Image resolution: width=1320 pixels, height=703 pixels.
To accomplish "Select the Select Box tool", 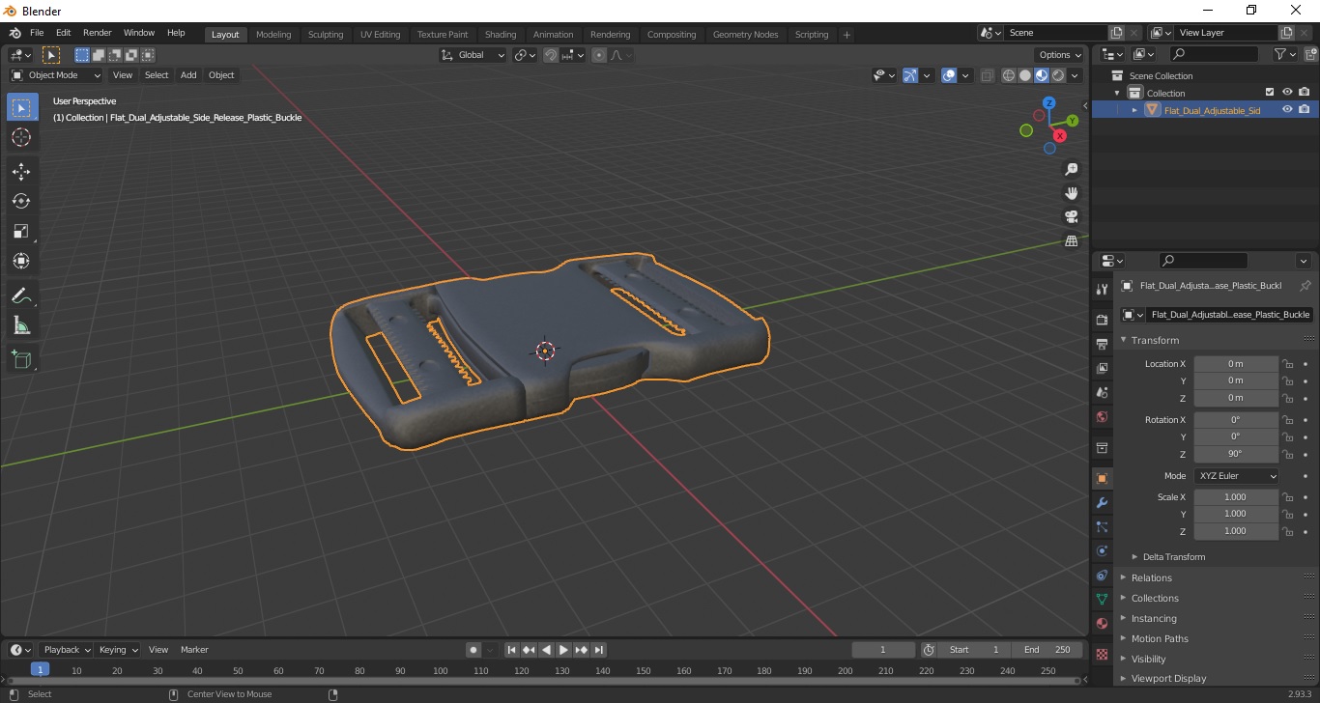I will tap(21, 108).
